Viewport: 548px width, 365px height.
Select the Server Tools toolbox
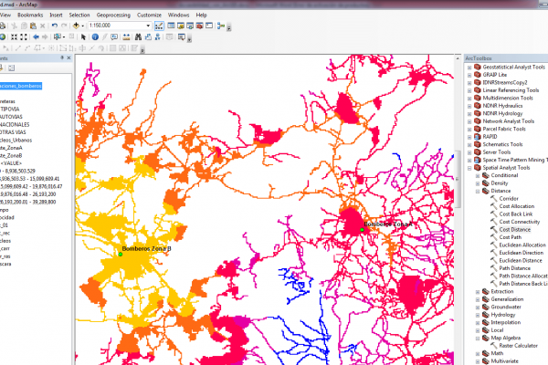pyautogui.click(x=496, y=152)
